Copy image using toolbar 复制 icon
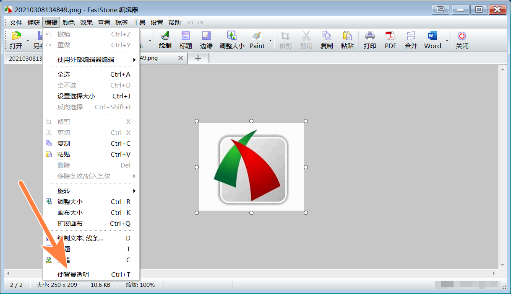This screenshot has height=294, width=511. click(326, 40)
